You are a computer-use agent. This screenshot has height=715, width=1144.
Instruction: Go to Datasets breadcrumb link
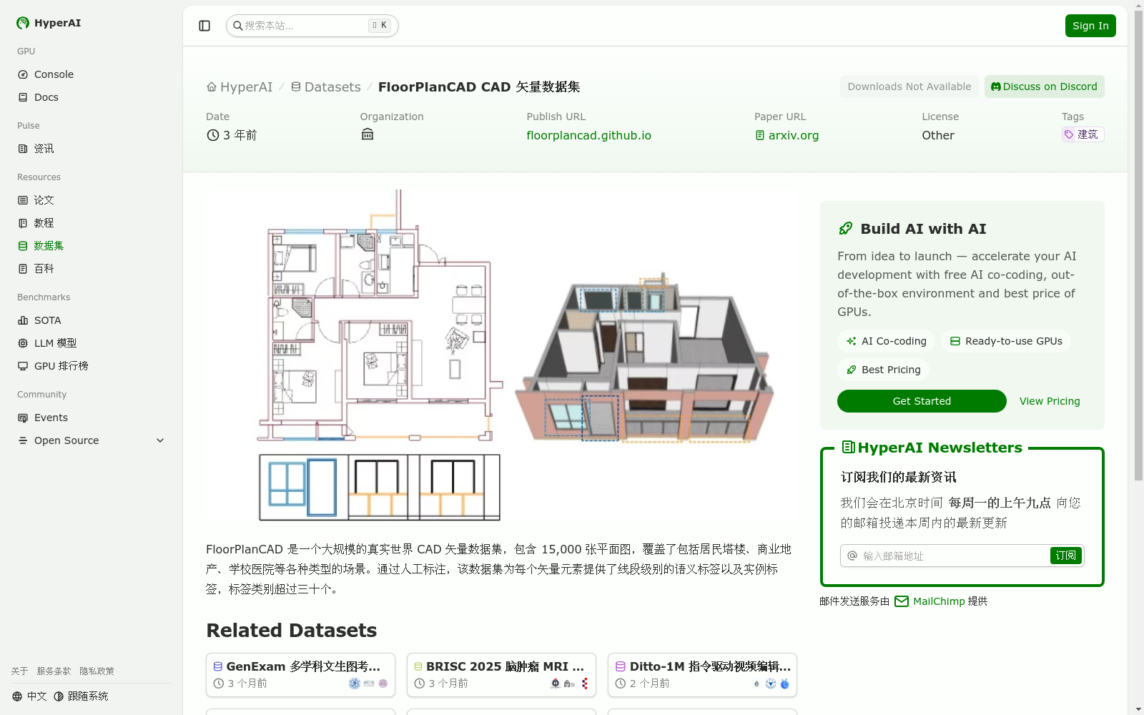click(x=326, y=87)
